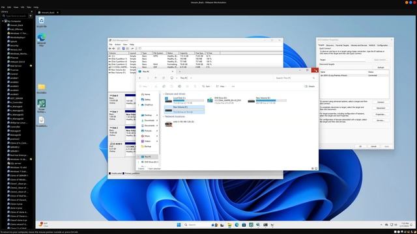Click Refresh button in iSCSI Initiator

click(x=381, y=68)
